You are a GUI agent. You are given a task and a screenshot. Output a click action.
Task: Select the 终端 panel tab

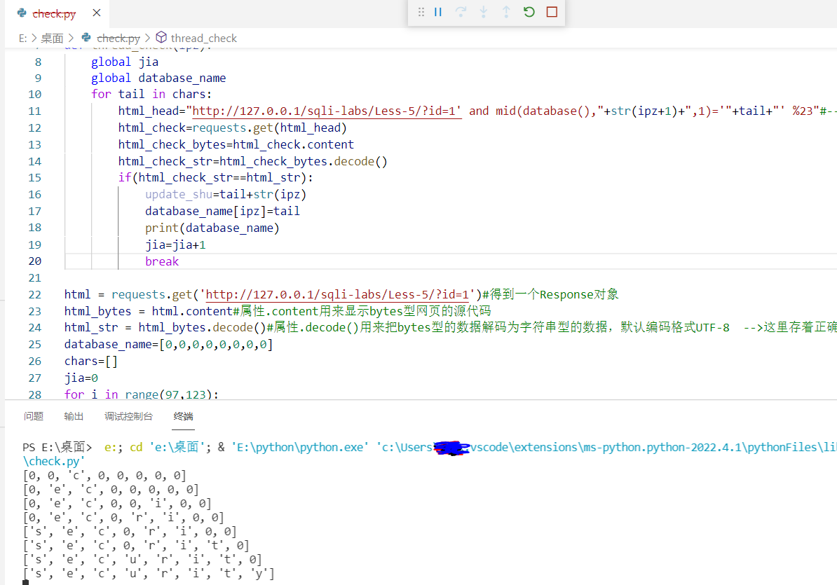click(183, 416)
